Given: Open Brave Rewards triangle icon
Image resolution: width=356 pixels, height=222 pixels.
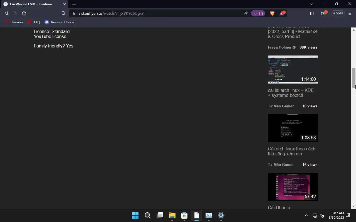Looking at the screenshot, I should [x=282, y=13].
